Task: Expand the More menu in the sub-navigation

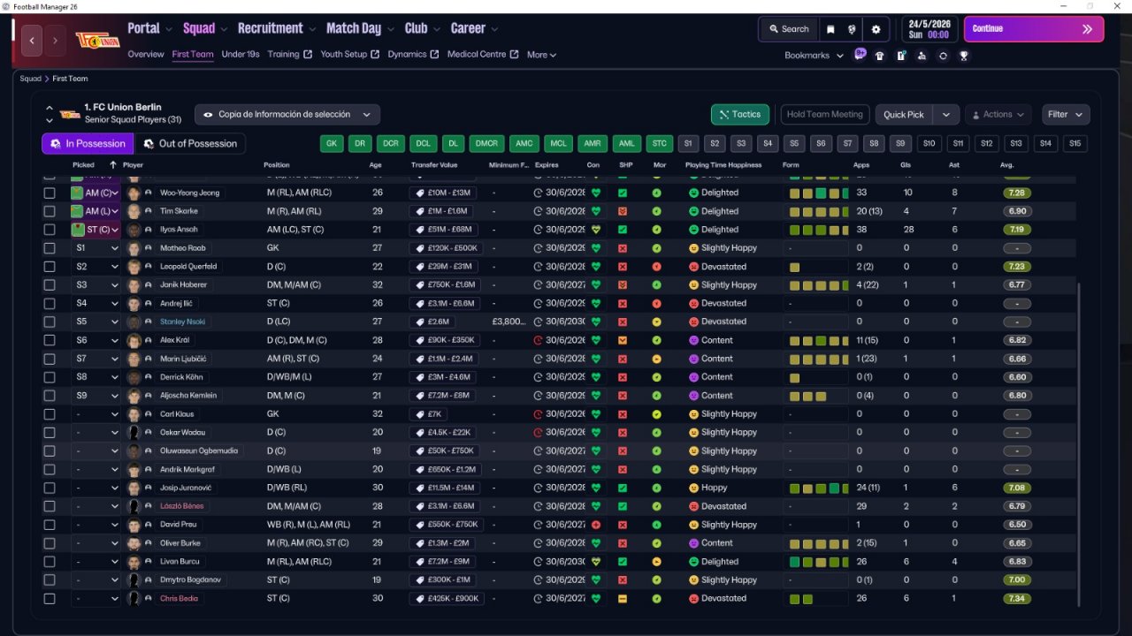Action: click(x=541, y=55)
